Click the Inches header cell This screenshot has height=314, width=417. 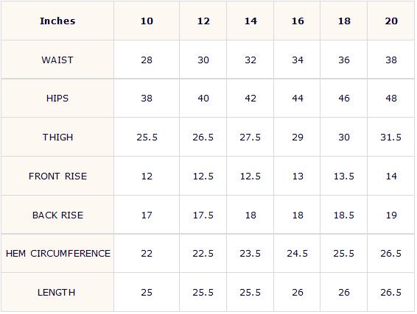pyautogui.click(x=57, y=21)
